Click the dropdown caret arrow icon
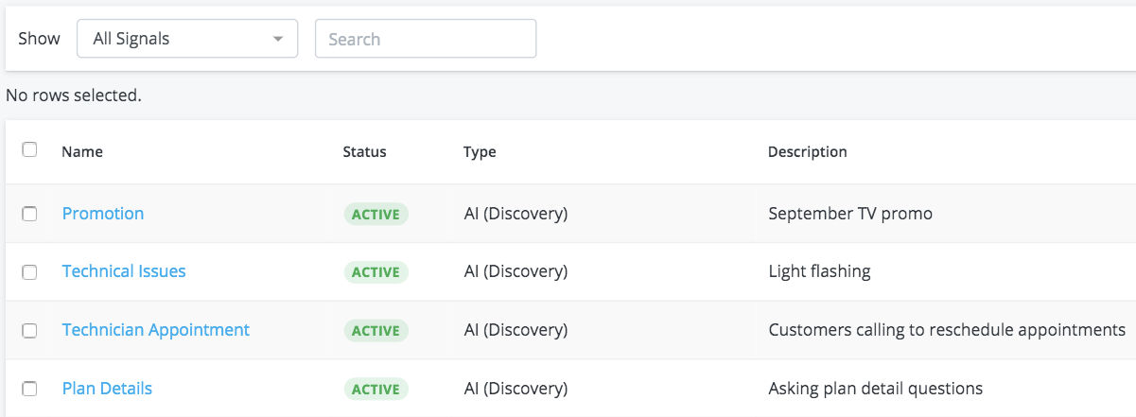 278,40
